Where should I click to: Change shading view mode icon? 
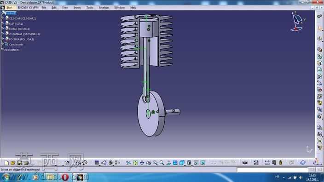pos(189,163)
